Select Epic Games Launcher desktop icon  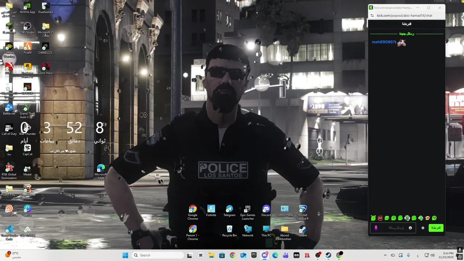[x=248, y=213]
